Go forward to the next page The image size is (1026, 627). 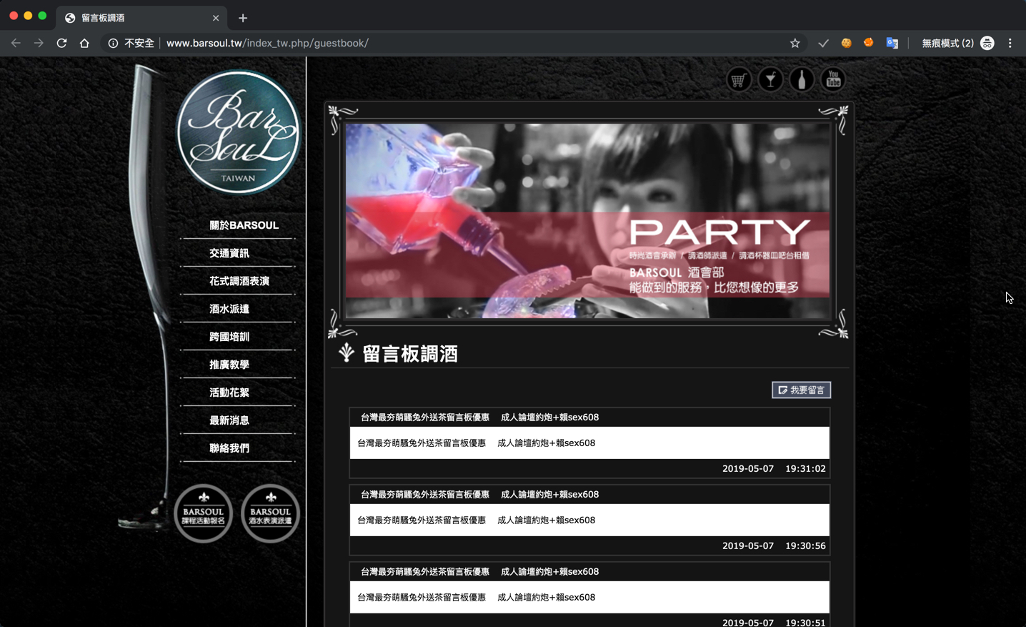coord(39,43)
